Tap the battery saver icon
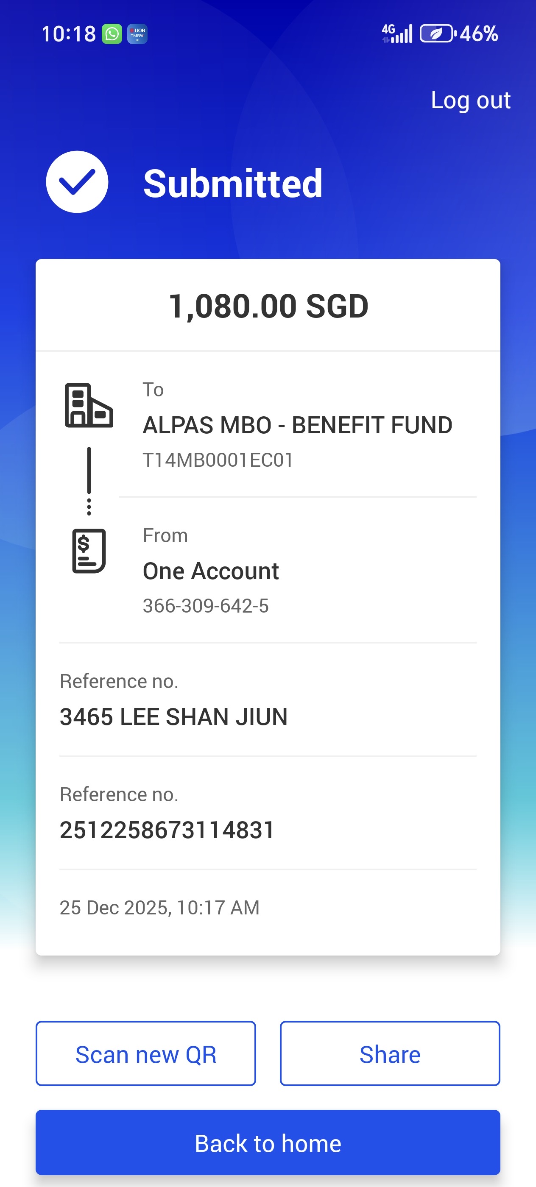Image resolution: width=536 pixels, height=1187 pixels. (437, 33)
